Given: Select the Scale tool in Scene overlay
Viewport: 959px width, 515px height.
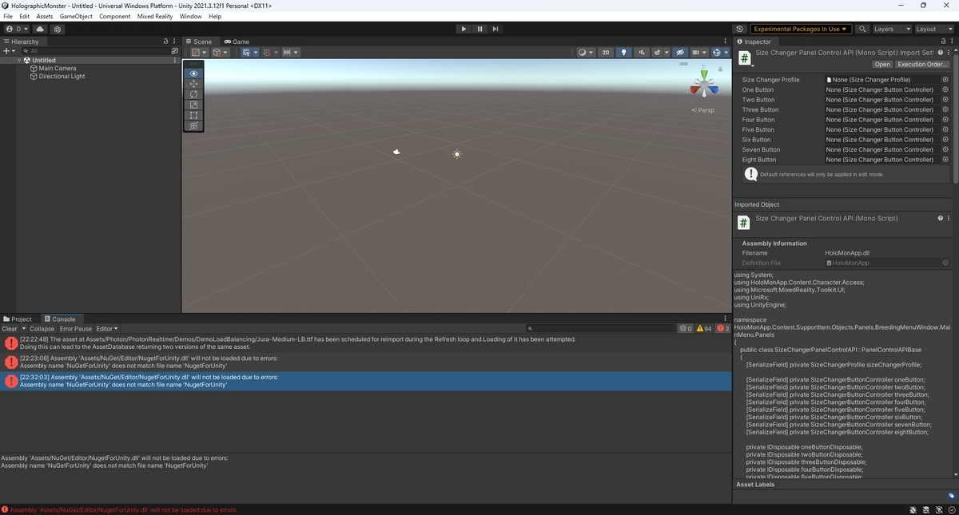Looking at the screenshot, I should pyautogui.click(x=193, y=105).
